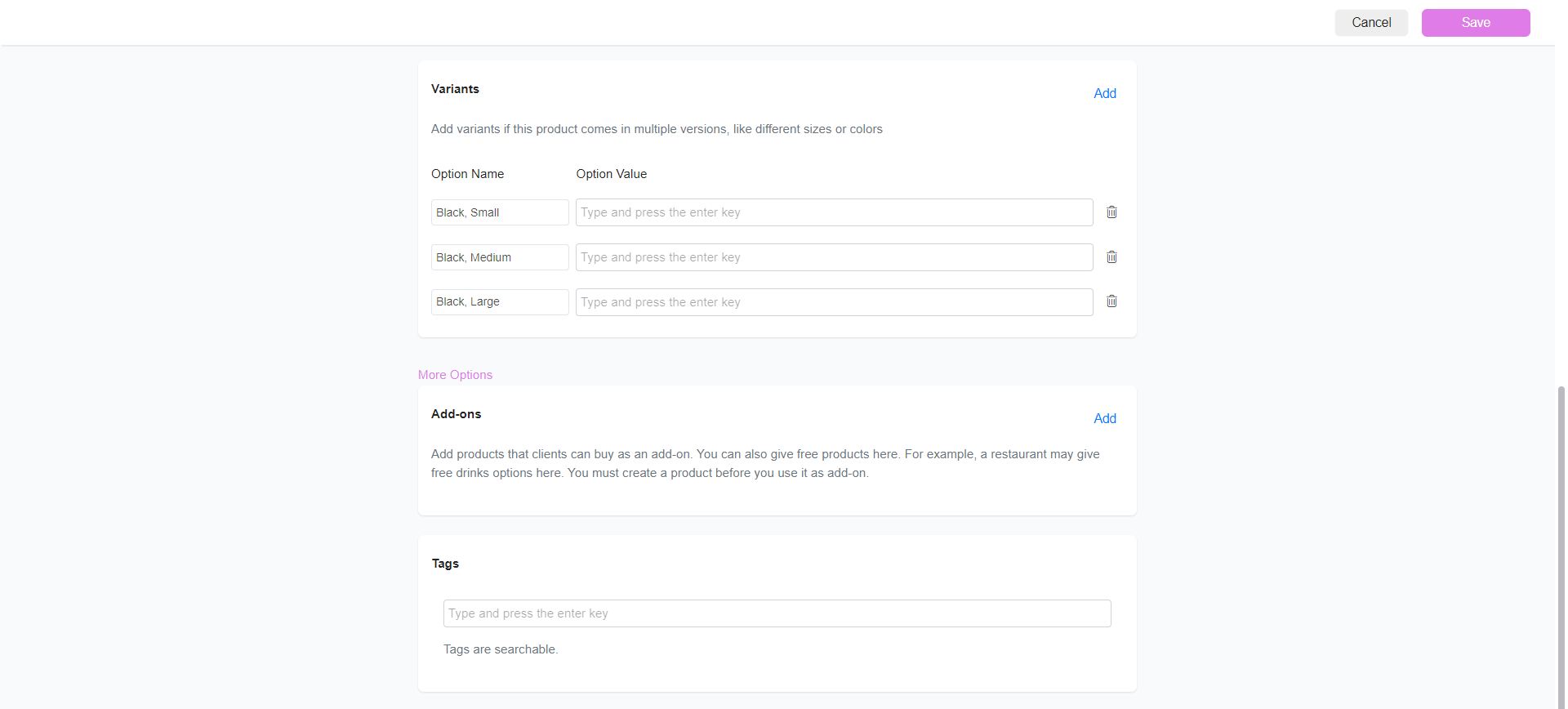Focus the Tags input field

pos(777,613)
